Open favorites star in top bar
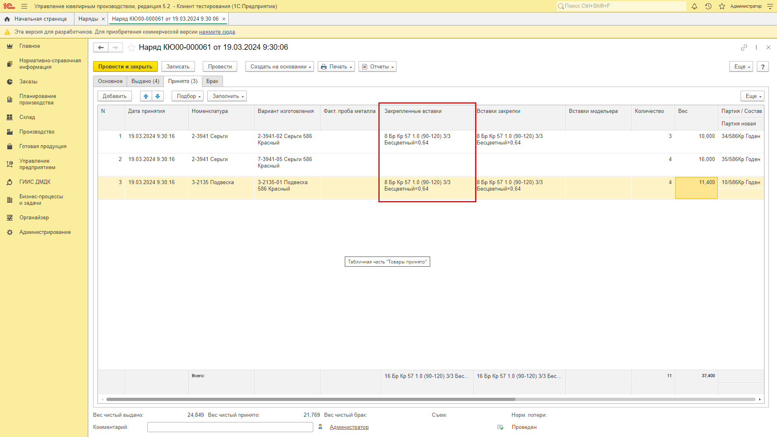Viewport: 777px width, 437px height. 722,6
